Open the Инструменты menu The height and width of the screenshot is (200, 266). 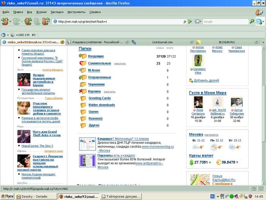pyautogui.click(x=76, y=12)
